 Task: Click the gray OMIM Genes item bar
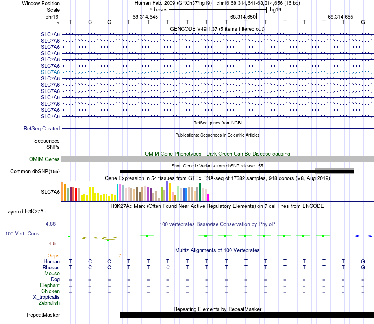click(217, 159)
